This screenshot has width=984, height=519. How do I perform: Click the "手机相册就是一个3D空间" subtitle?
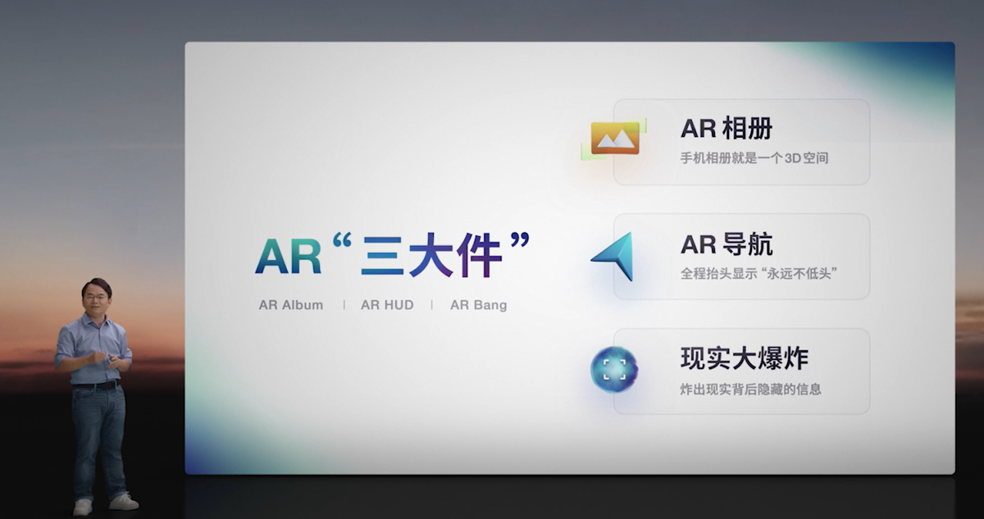[x=754, y=157]
